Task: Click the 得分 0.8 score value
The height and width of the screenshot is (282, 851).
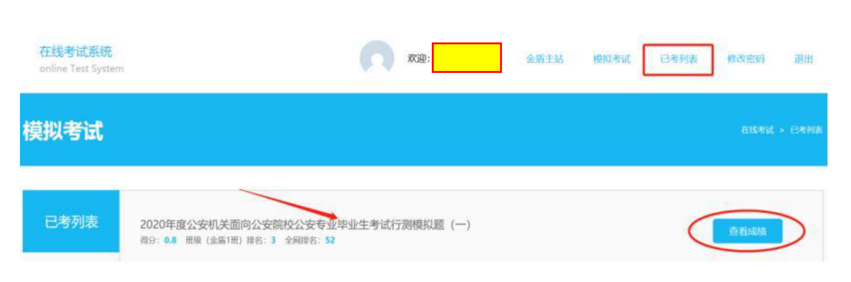Action: coord(170,240)
